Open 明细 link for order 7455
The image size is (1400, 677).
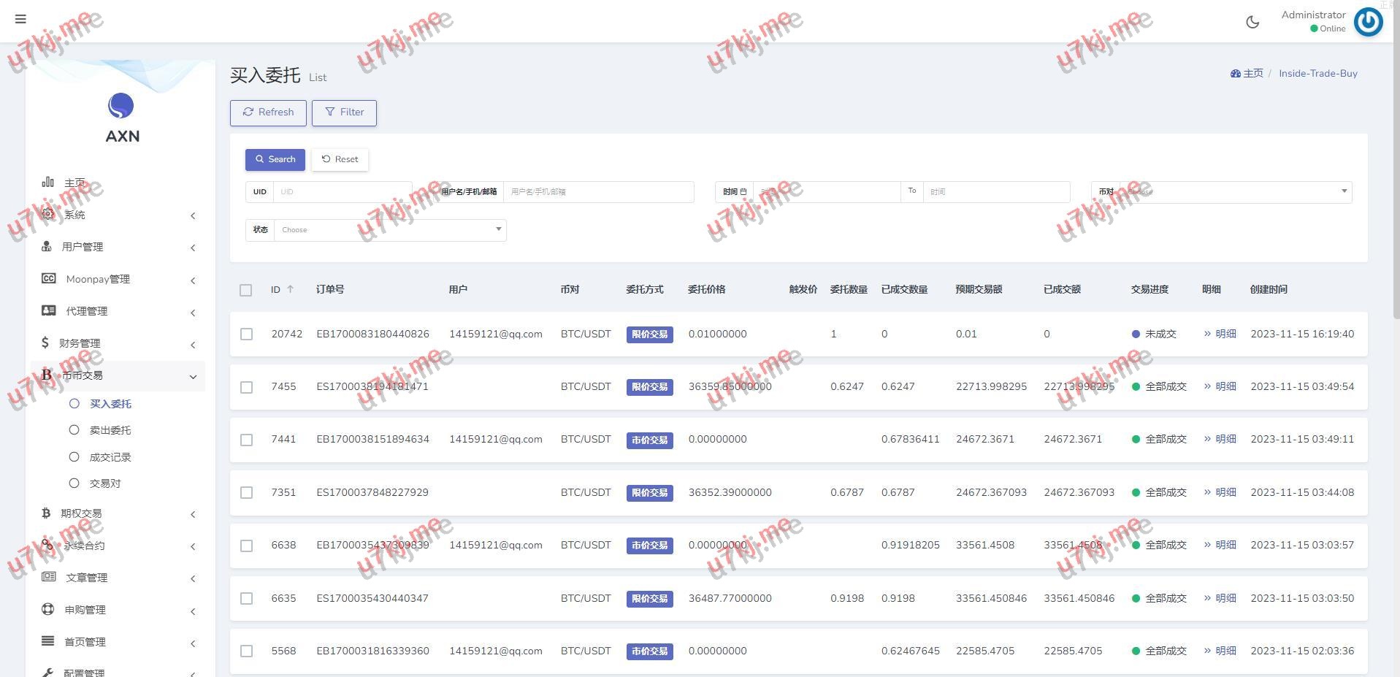click(x=1220, y=386)
